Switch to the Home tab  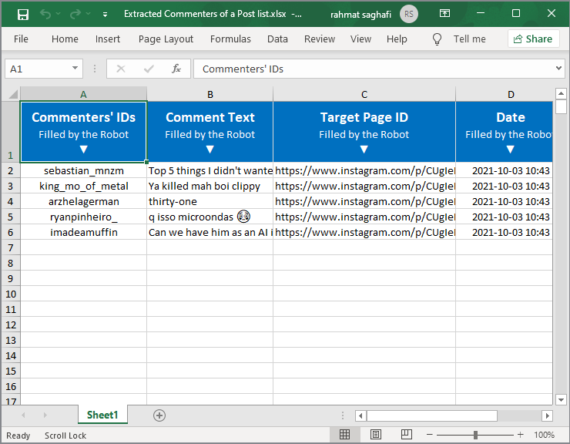point(65,39)
